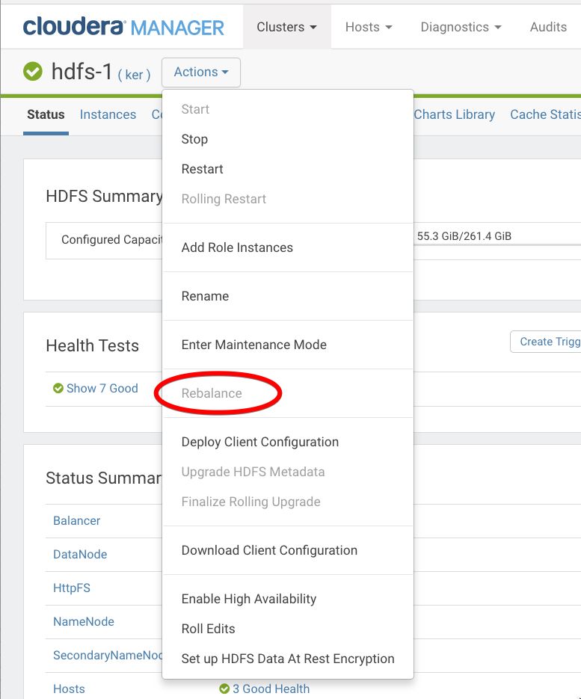Image resolution: width=581 pixels, height=699 pixels.
Task: Open Audits in the top navigation
Action: click(548, 27)
